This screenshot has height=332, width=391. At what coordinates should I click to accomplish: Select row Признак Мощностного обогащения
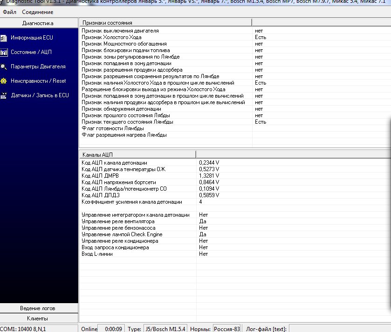click(235, 44)
